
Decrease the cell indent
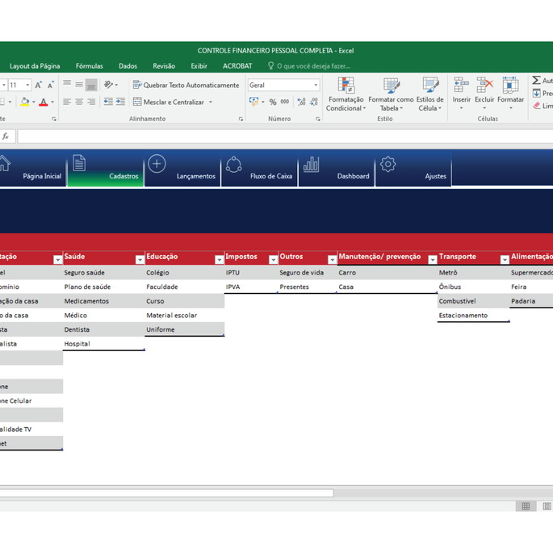click(x=108, y=102)
